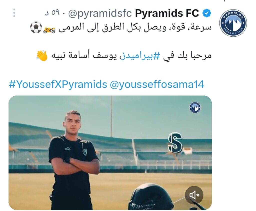
Task: Click the blue verified badge
Action: [207, 13]
